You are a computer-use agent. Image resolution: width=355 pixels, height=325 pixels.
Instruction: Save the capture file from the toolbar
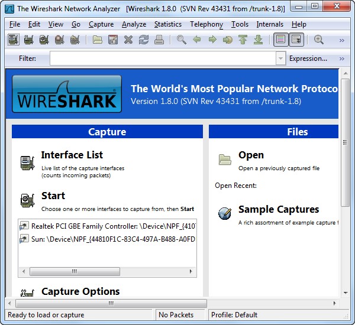click(113, 40)
